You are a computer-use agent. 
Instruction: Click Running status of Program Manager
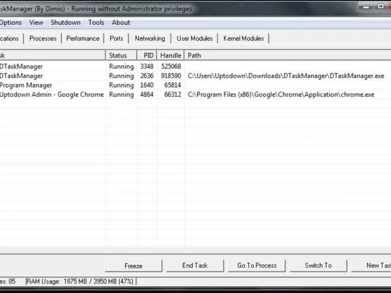(x=121, y=85)
